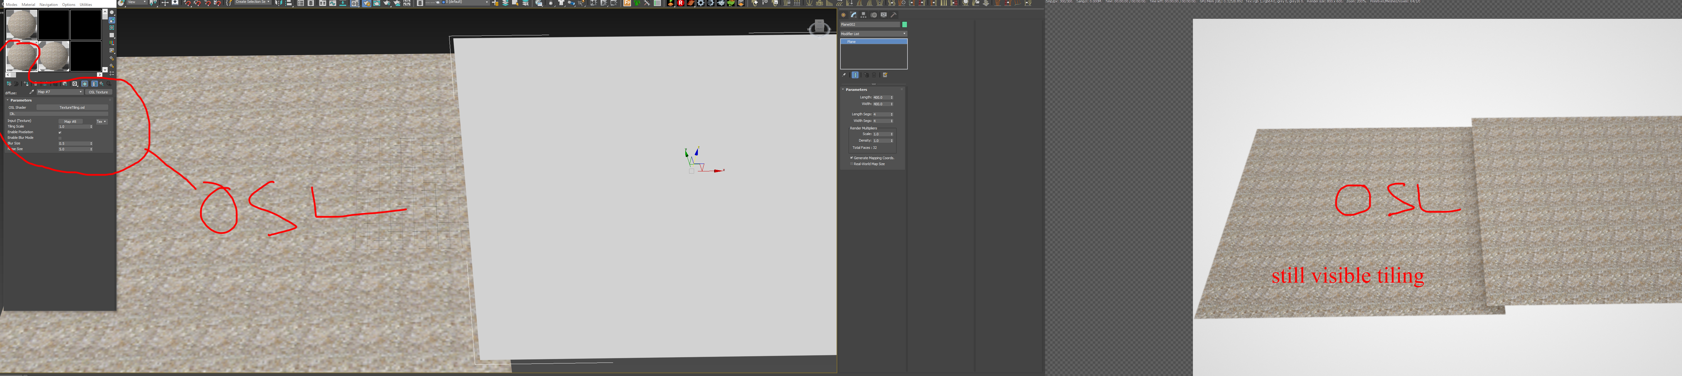Screen dimensions: 1682x376
Task: Collapse the Plane Parameters rollout
Action: pos(856,89)
